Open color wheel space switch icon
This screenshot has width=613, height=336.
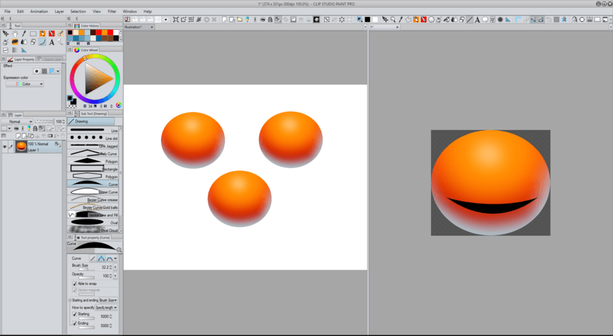(119, 105)
